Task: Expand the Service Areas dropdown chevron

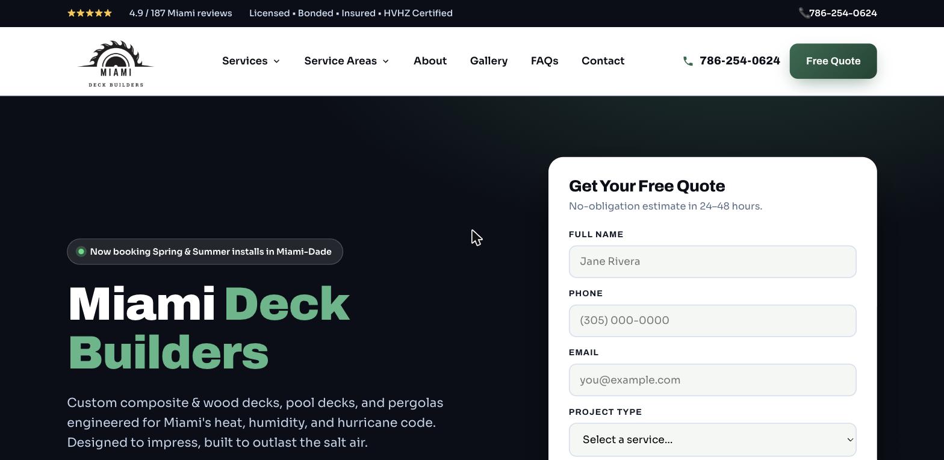Action: click(x=385, y=61)
